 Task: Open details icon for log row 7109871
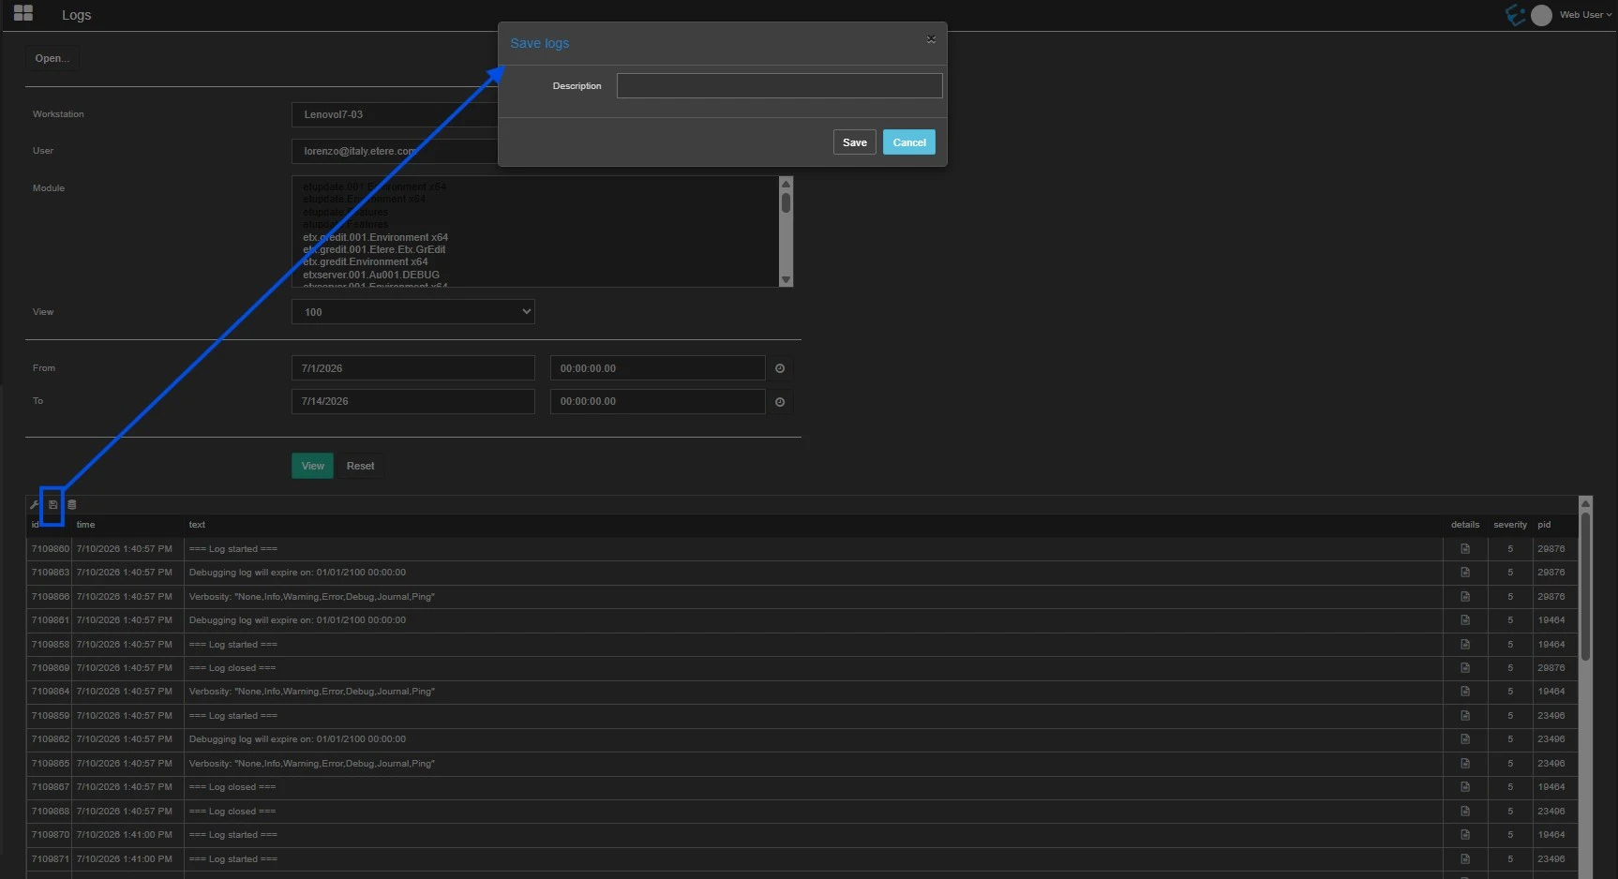click(x=1465, y=859)
